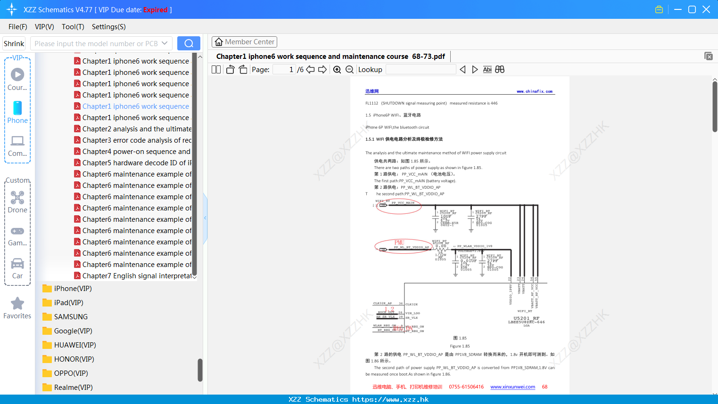Expand the iPhone(VIP) folder
The width and height of the screenshot is (718, 404).
coord(67,289)
